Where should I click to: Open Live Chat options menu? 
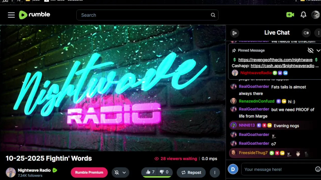(x=318, y=33)
